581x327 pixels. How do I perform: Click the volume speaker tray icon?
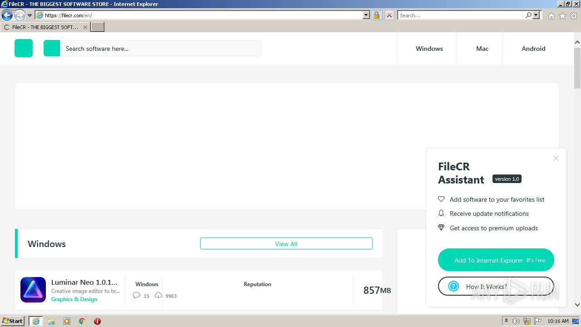[516, 321]
